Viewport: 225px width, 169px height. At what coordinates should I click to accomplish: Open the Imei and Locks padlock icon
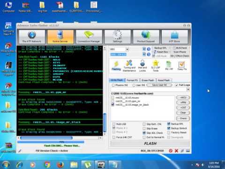(x=142, y=66)
